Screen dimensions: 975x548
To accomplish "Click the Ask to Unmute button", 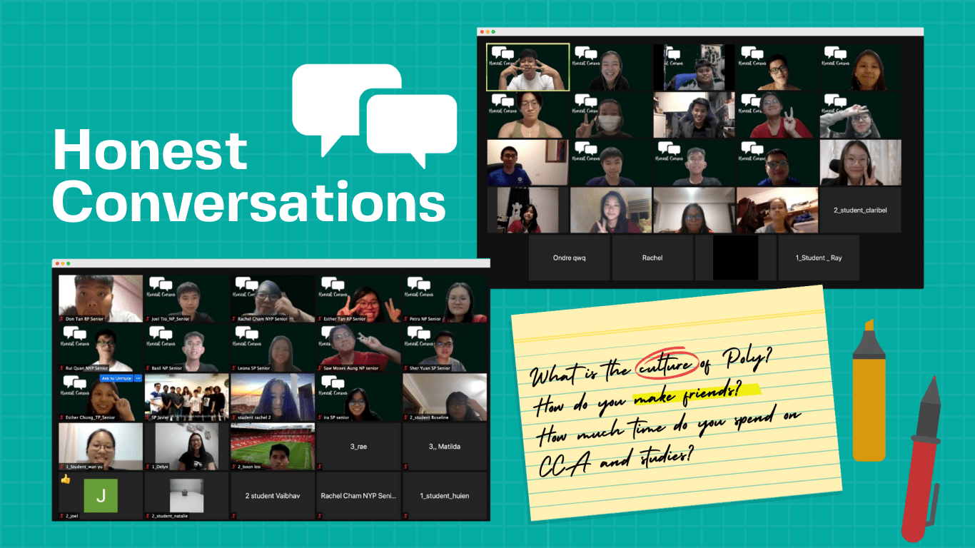I will tap(116, 378).
